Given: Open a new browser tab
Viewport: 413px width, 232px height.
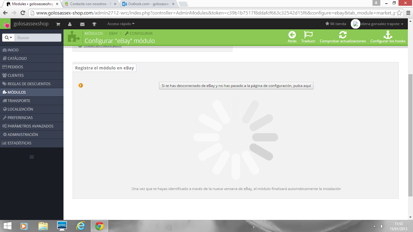Looking at the screenshot, I should [183, 4].
